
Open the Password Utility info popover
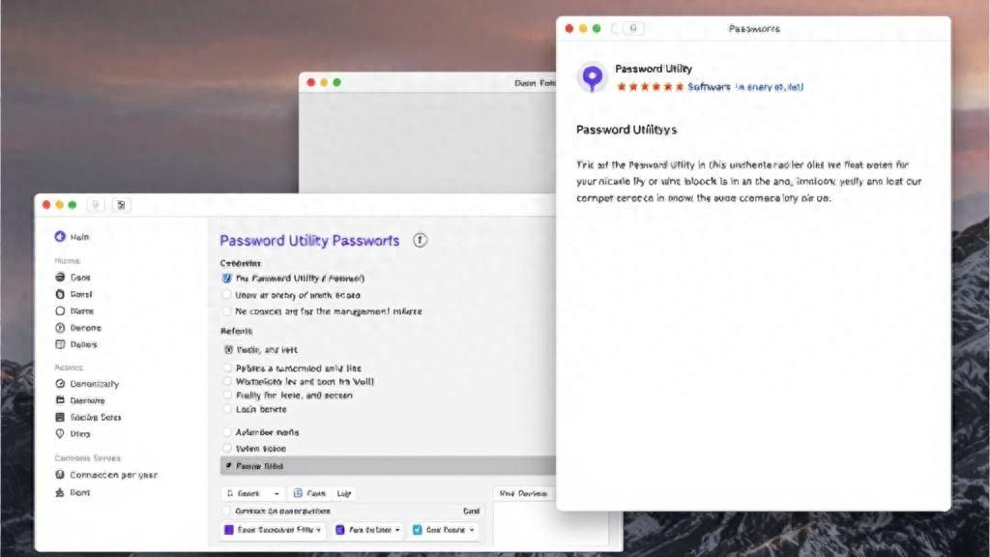pos(419,240)
